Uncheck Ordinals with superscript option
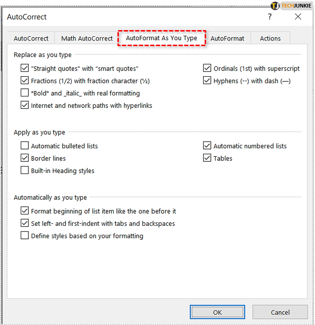 coord(207,69)
